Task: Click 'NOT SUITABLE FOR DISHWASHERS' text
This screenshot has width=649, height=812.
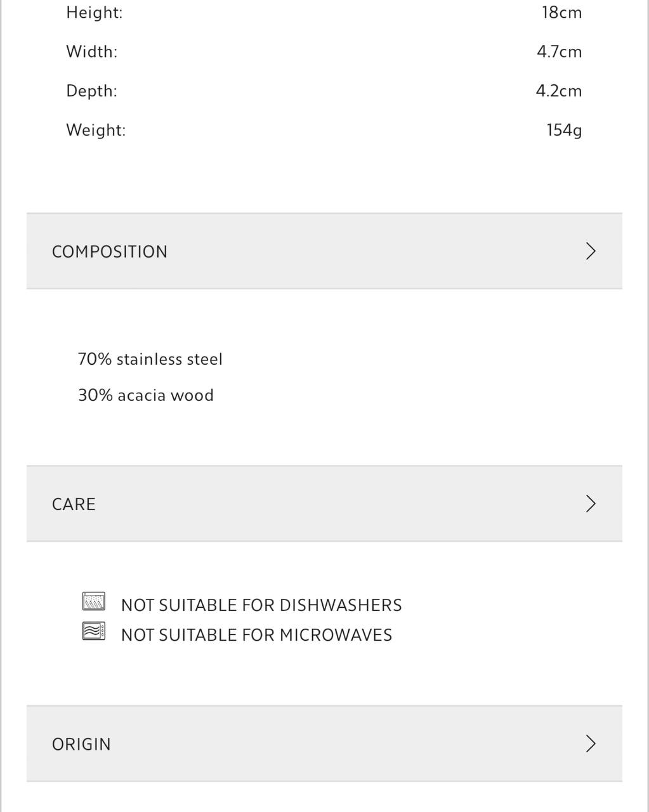Action: point(261,605)
